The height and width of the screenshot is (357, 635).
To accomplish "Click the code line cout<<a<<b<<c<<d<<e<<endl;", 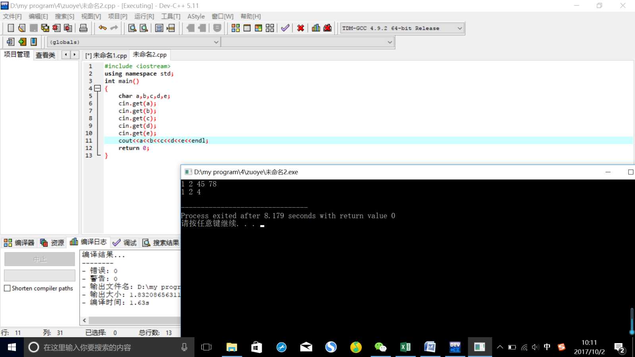I will pos(163,141).
